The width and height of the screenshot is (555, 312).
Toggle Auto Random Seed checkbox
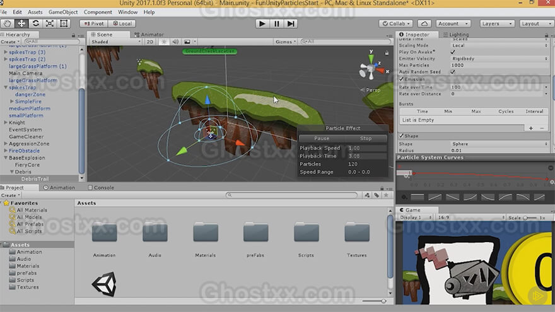(x=453, y=72)
